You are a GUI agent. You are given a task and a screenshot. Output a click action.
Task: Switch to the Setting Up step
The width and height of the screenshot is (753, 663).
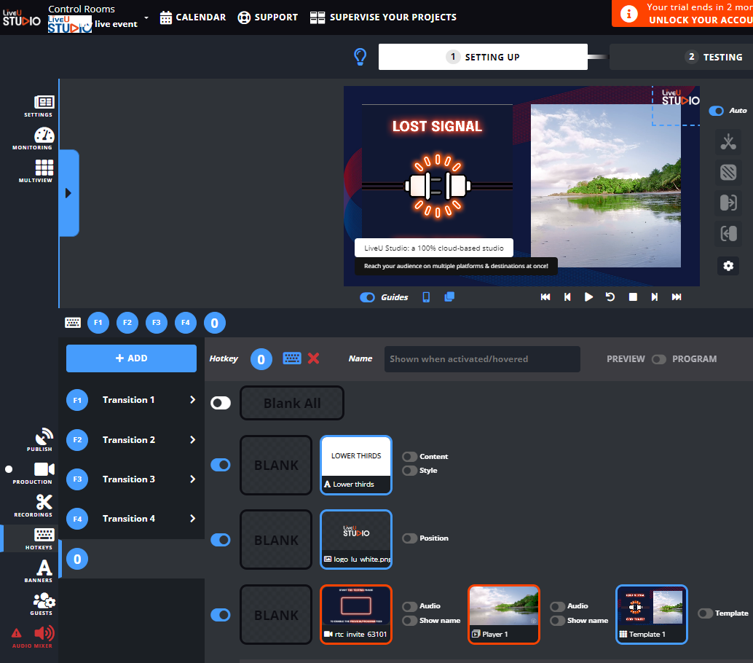click(483, 57)
